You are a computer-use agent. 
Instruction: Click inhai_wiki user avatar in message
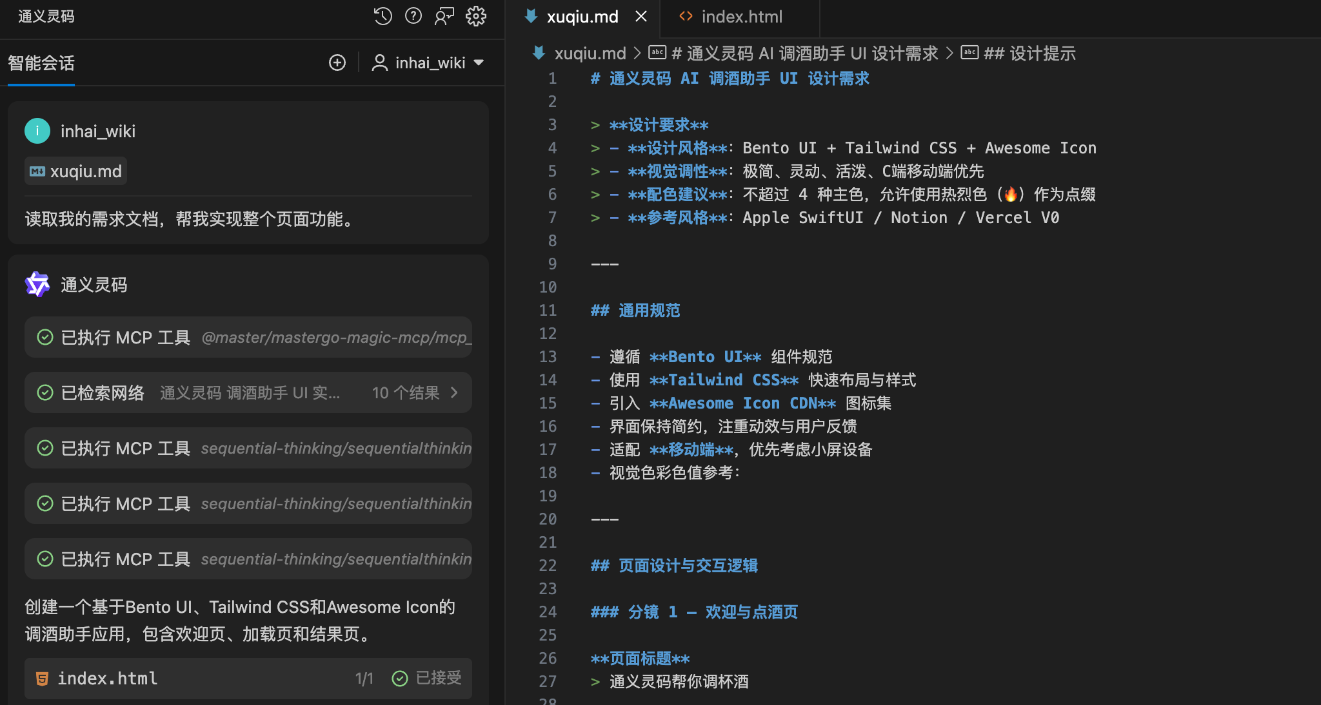coord(37,131)
